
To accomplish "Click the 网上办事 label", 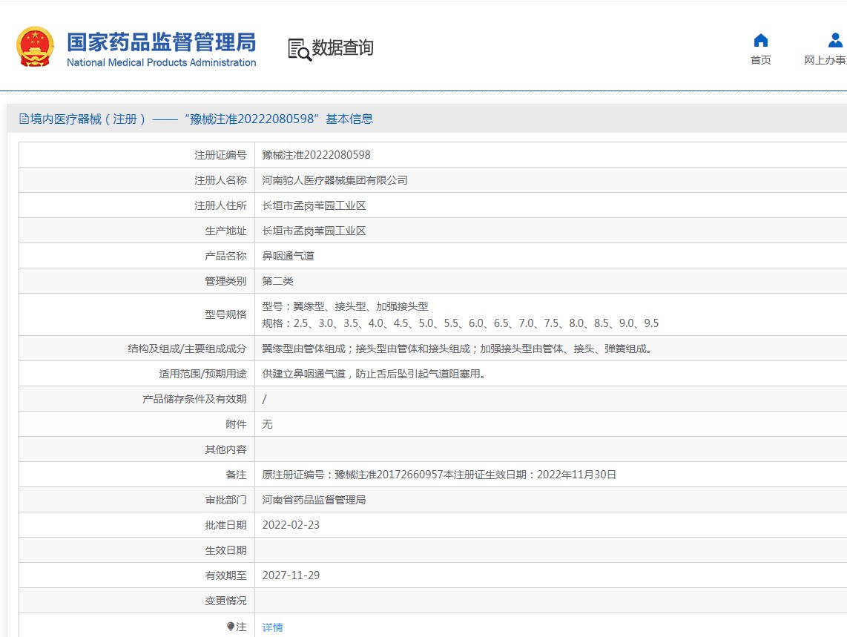I will [x=825, y=60].
